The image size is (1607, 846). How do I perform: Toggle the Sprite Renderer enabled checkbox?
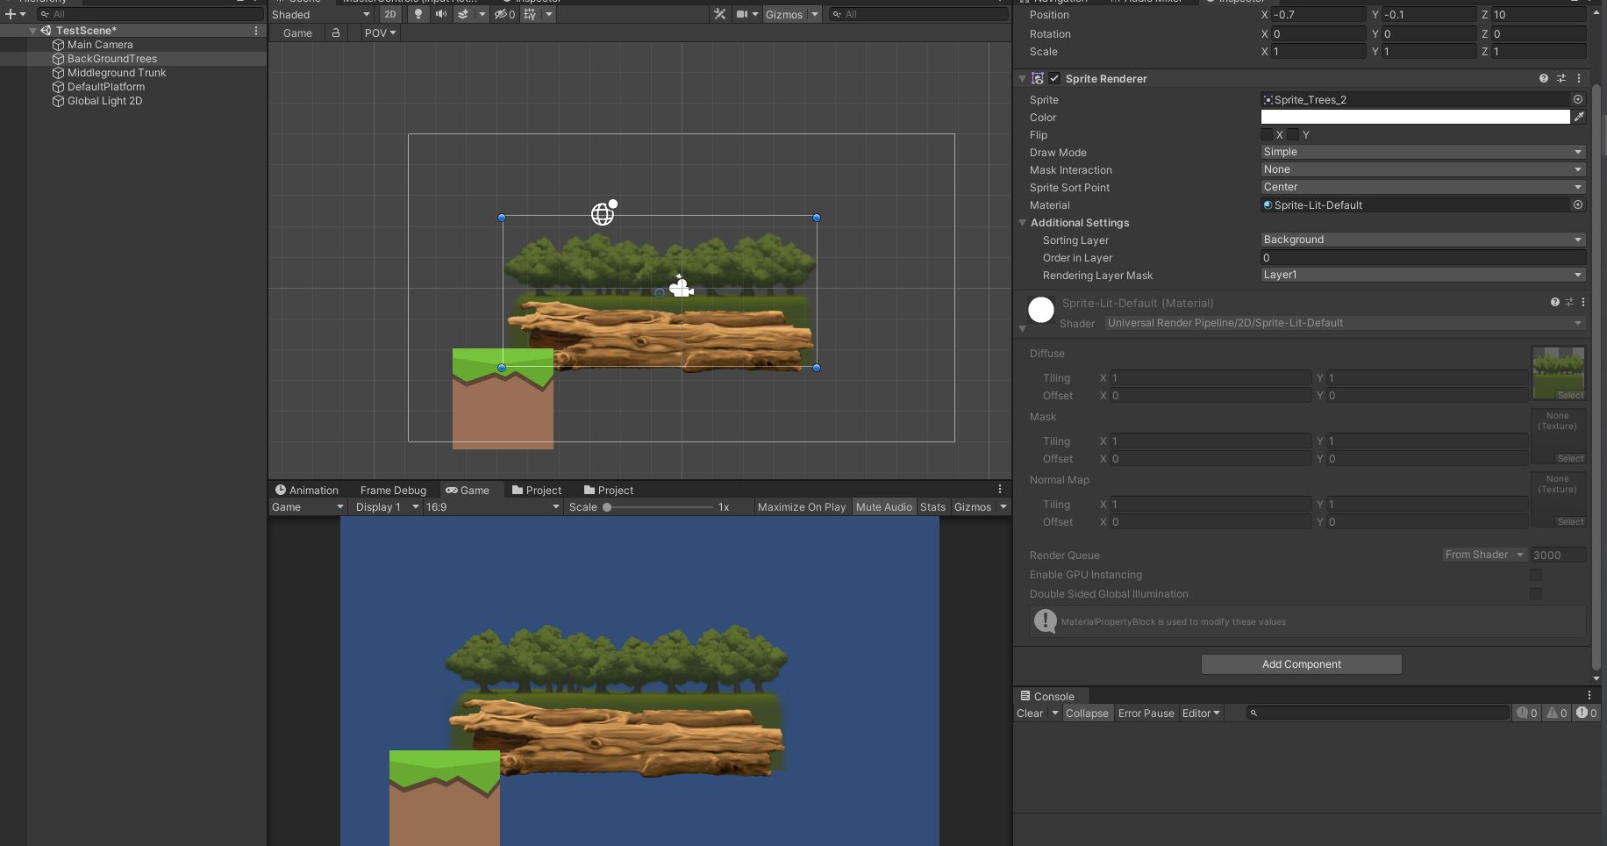(x=1054, y=78)
